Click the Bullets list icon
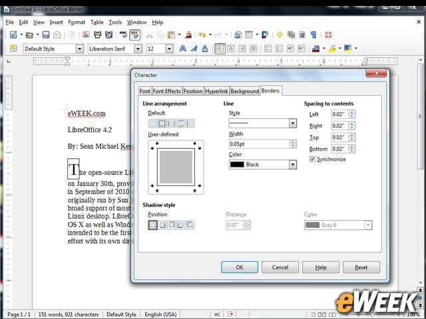Screen dimensions: 426x319 point(279,49)
